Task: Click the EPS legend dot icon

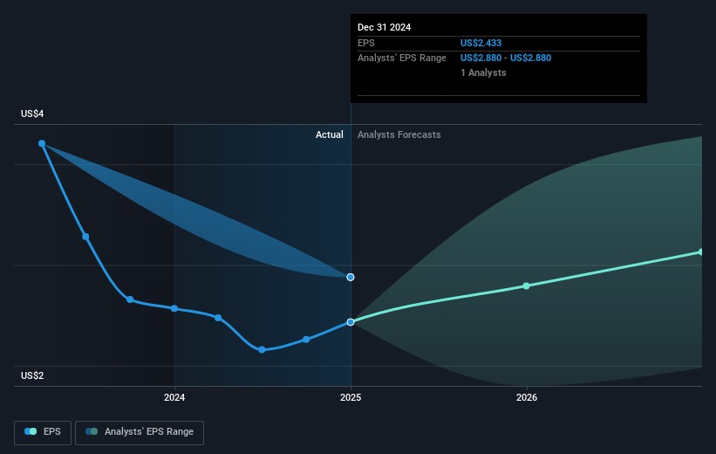Action: 31,431
